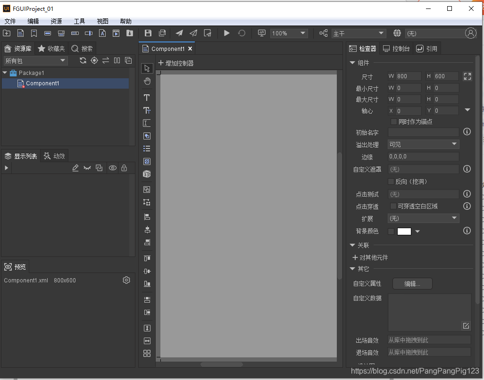The height and width of the screenshot is (380, 484).
Task: Refresh the resource library
Action: pyautogui.click(x=83, y=60)
